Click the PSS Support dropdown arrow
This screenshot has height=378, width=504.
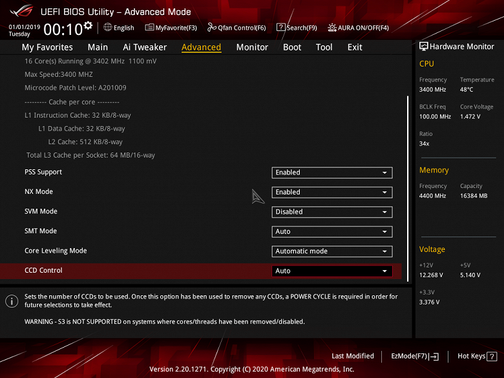click(384, 173)
